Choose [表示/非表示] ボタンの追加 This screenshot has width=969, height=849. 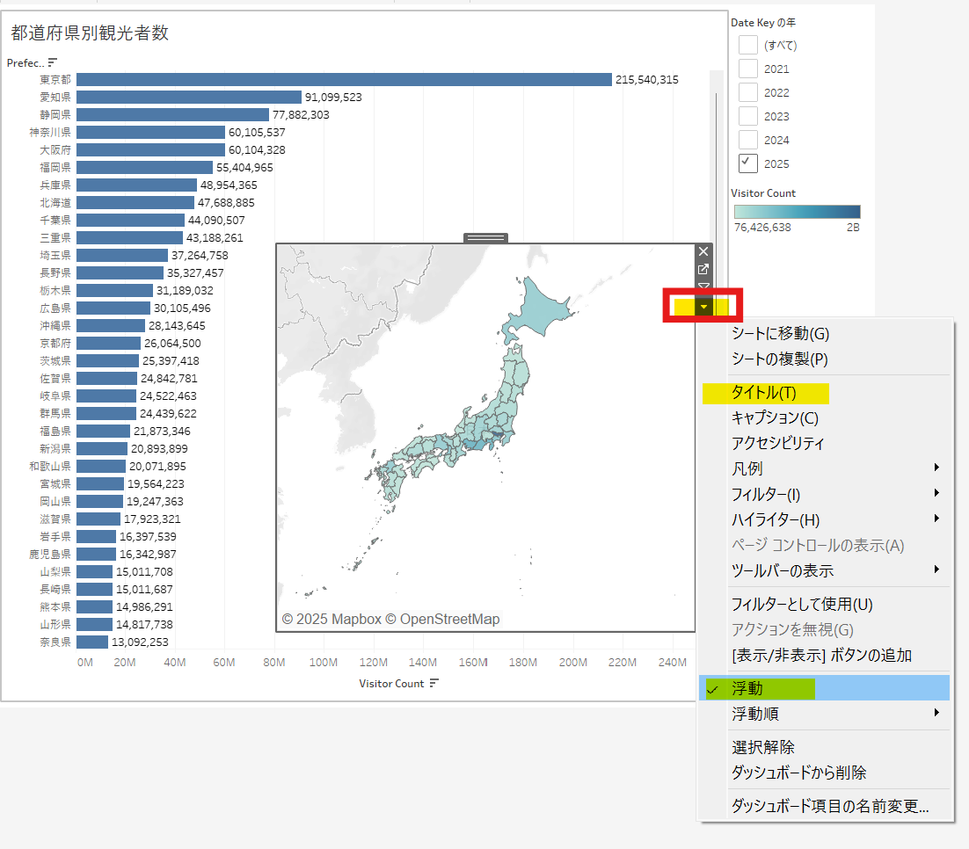tap(825, 655)
